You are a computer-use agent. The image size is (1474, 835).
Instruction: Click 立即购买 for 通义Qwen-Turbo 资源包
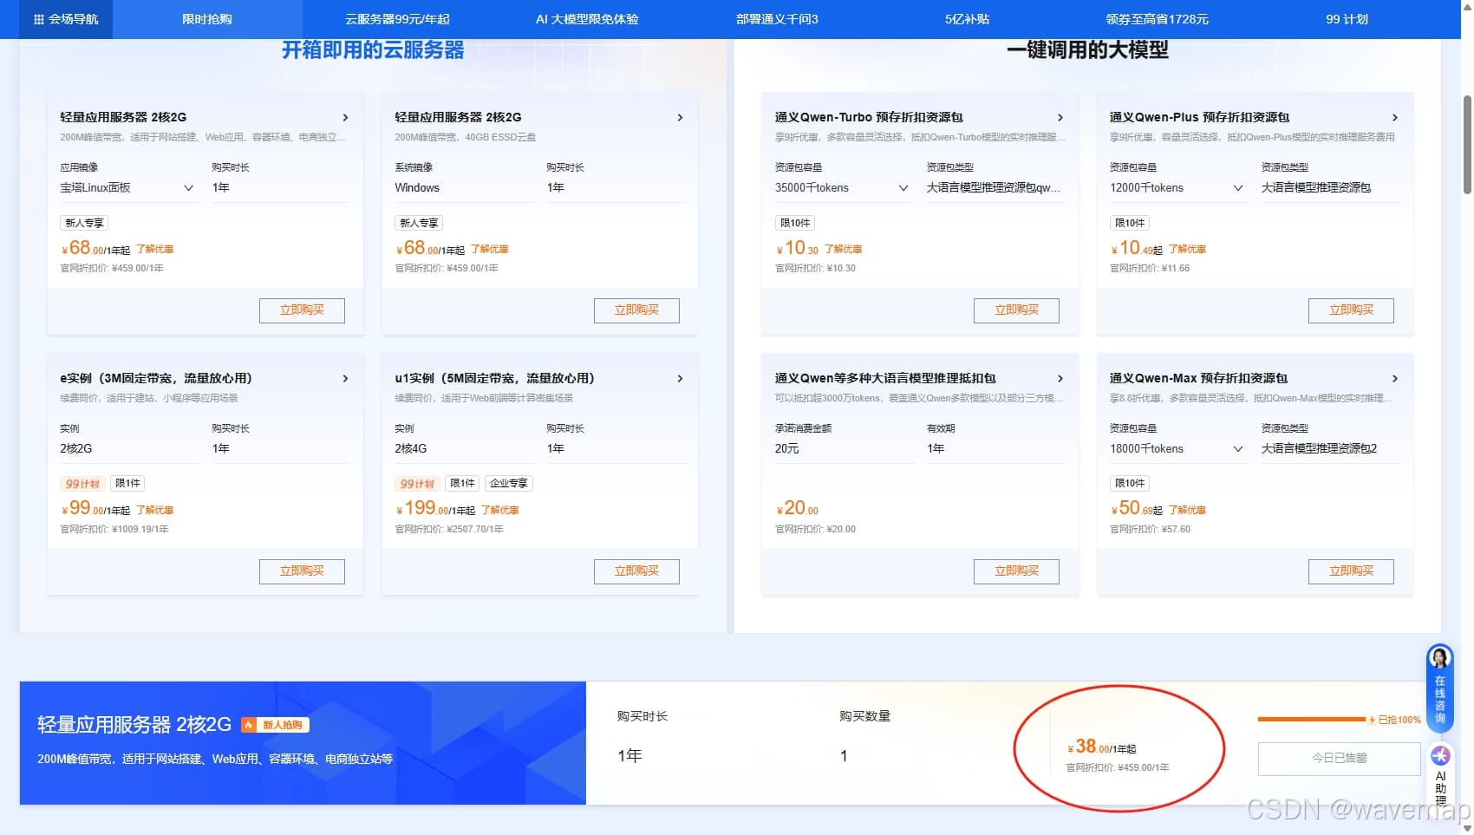pos(1016,310)
